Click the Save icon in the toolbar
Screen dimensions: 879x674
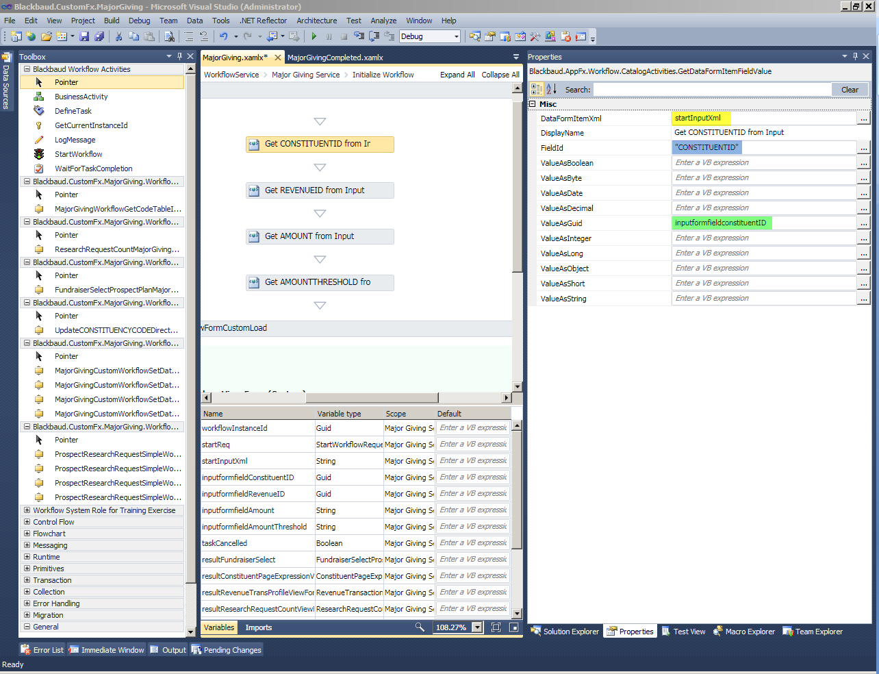pyautogui.click(x=84, y=36)
